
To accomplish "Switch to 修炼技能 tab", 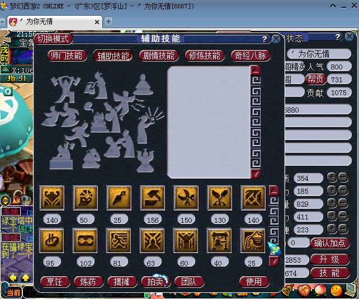I will tap(205, 56).
